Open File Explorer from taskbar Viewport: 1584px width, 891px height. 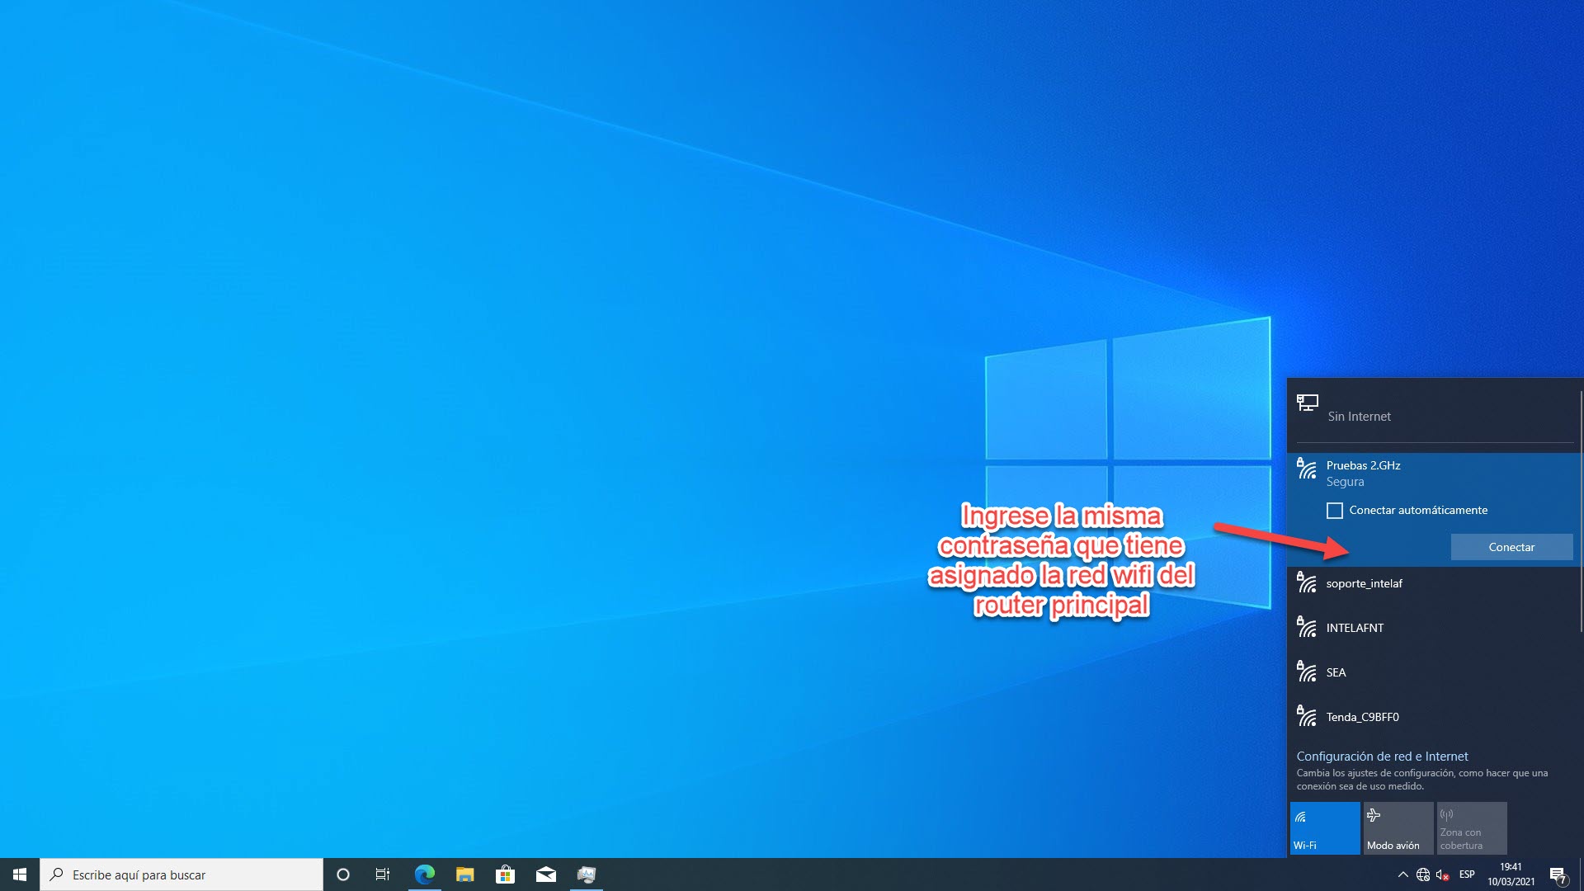click(x=464, y=874)
